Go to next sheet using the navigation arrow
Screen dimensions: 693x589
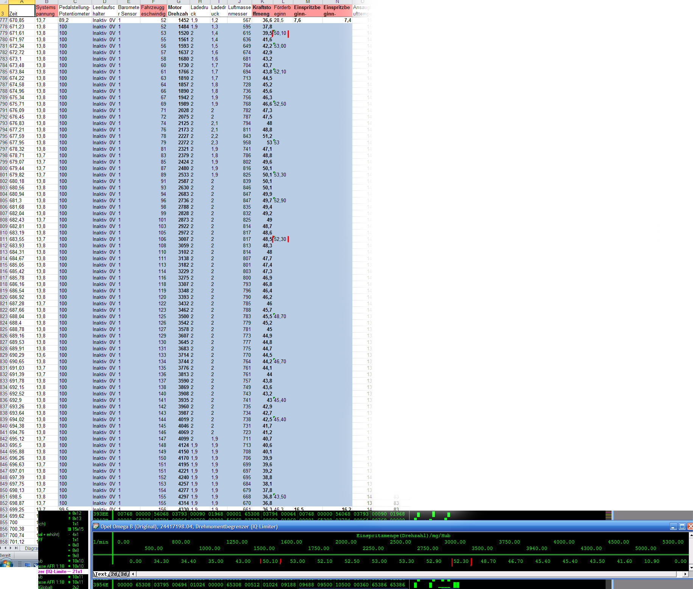coord(11,548)
